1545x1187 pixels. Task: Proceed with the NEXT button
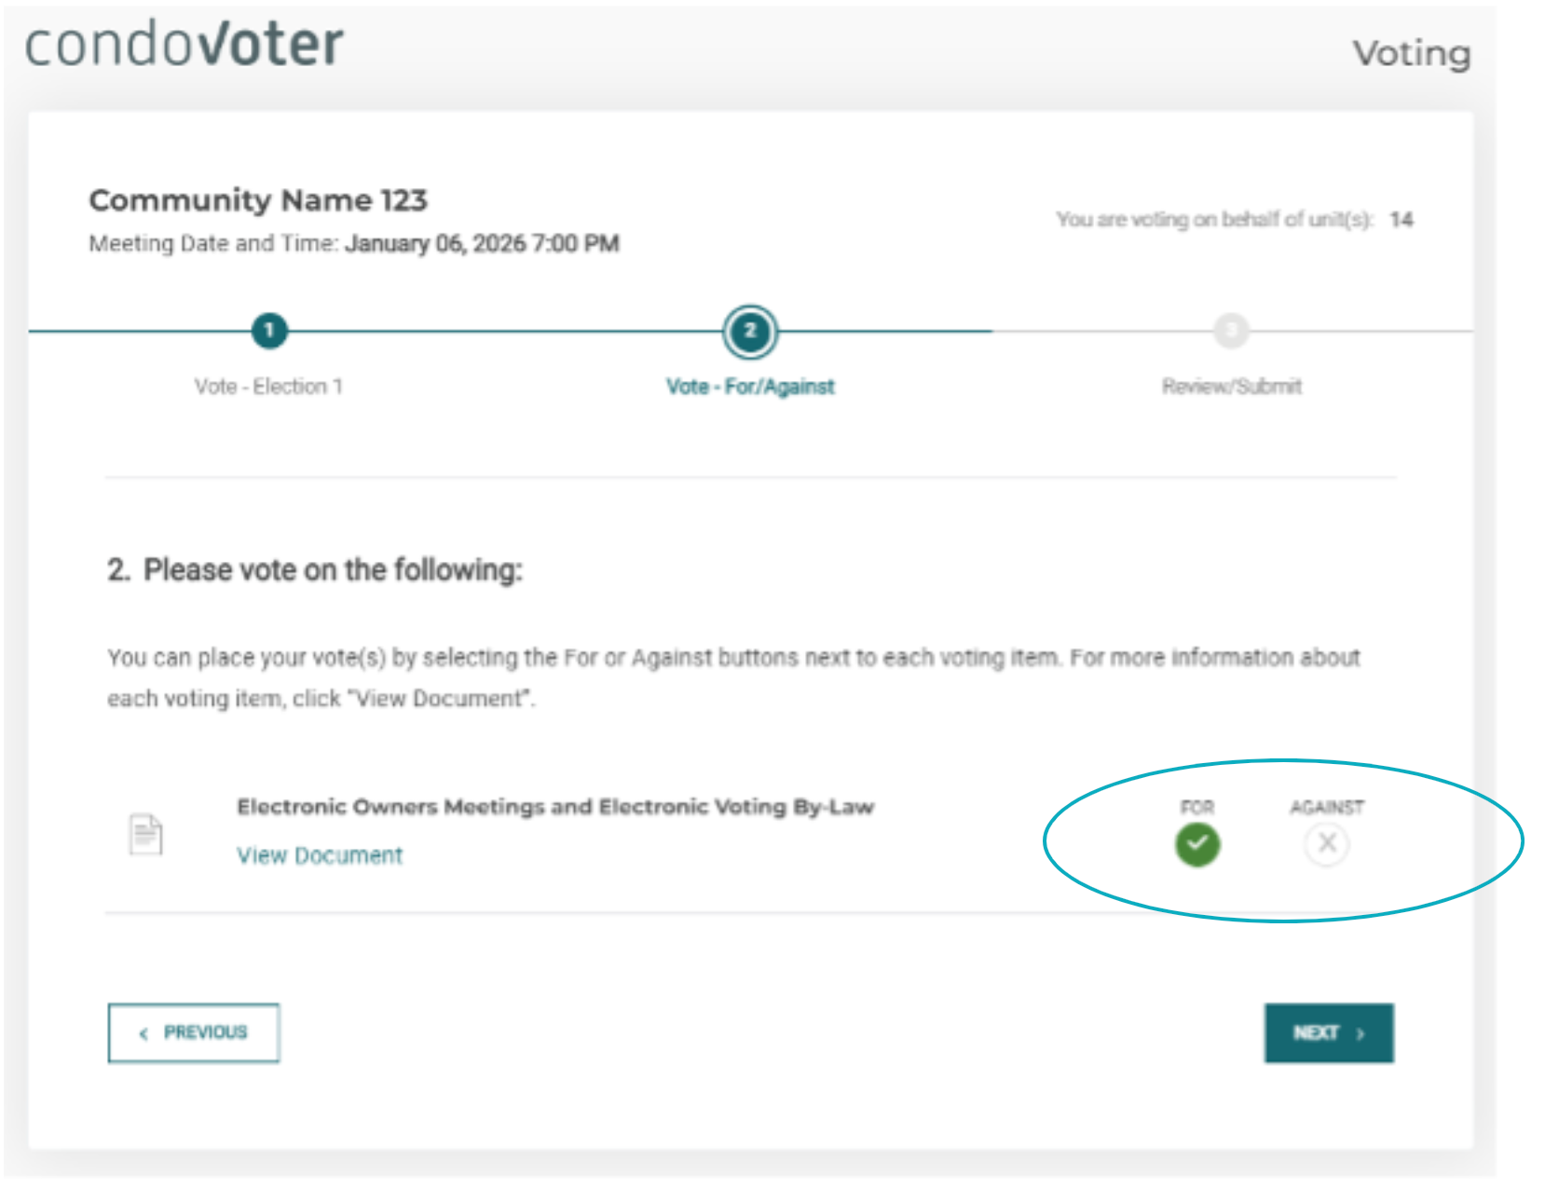[1329, 1032]
